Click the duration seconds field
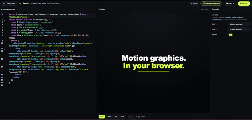 [131, 117]
